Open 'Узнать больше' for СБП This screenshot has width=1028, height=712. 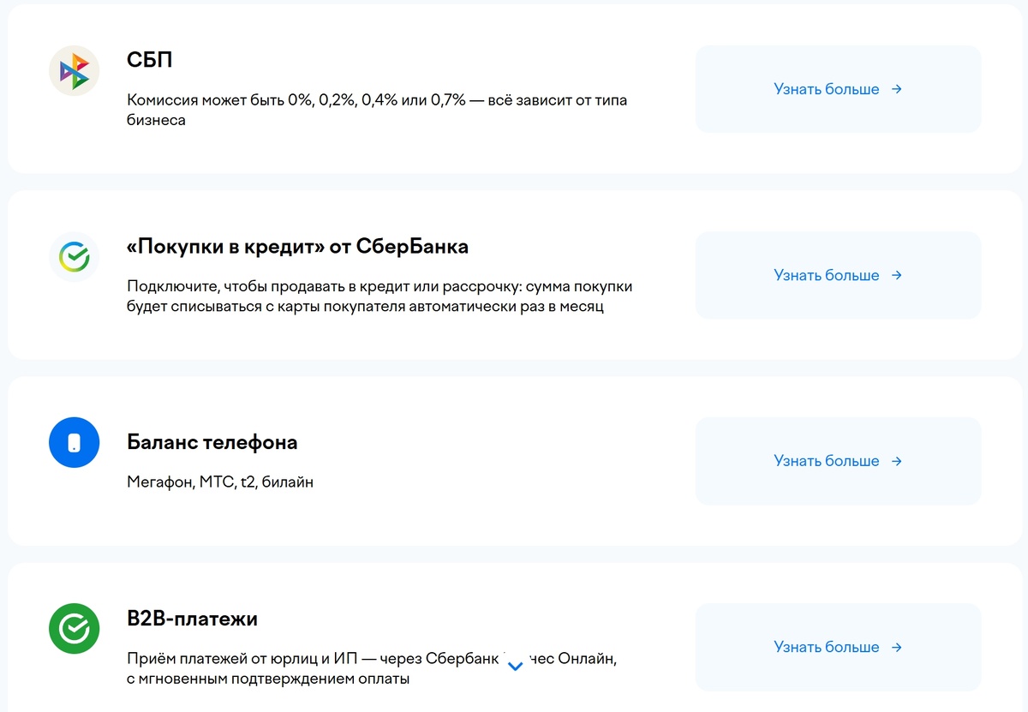tap(838, 89)
